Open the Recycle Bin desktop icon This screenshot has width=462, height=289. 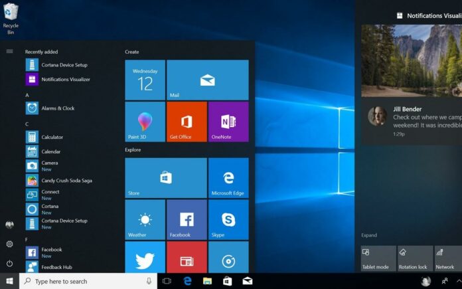(11, 19)
